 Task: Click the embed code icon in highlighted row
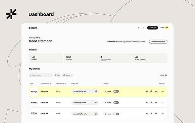(156, 91)
